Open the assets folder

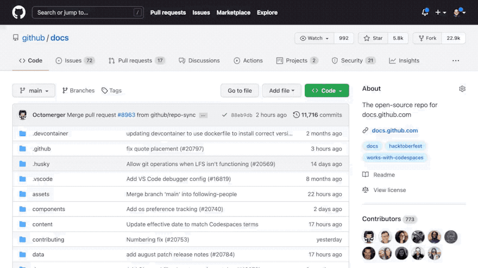[41, 194]
